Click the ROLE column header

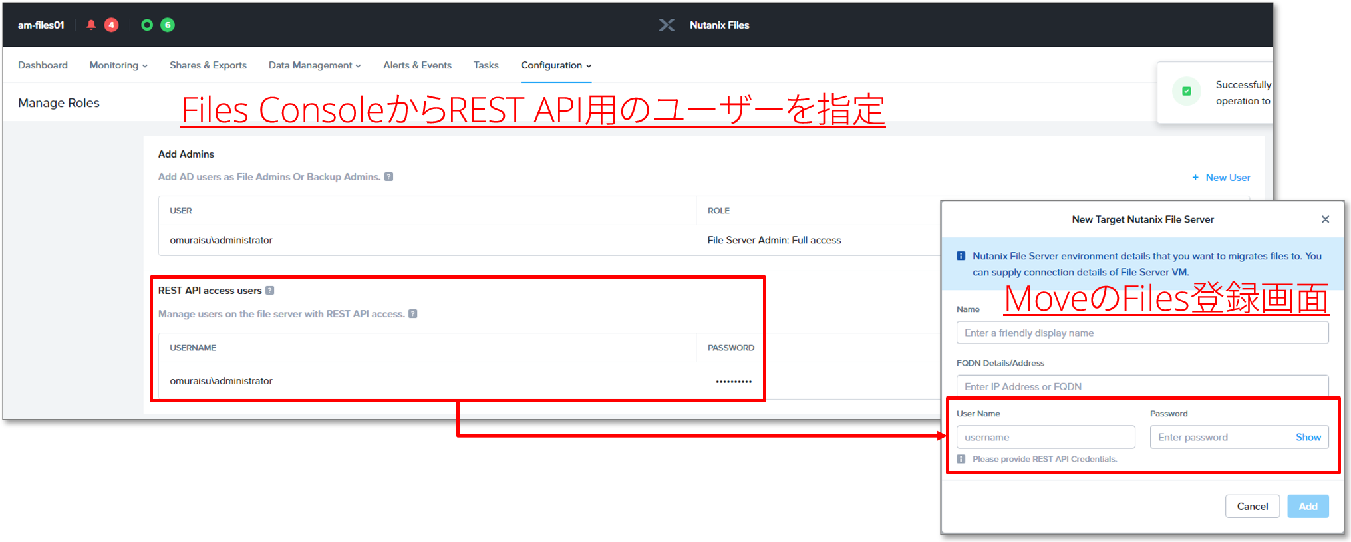(718, 211)
